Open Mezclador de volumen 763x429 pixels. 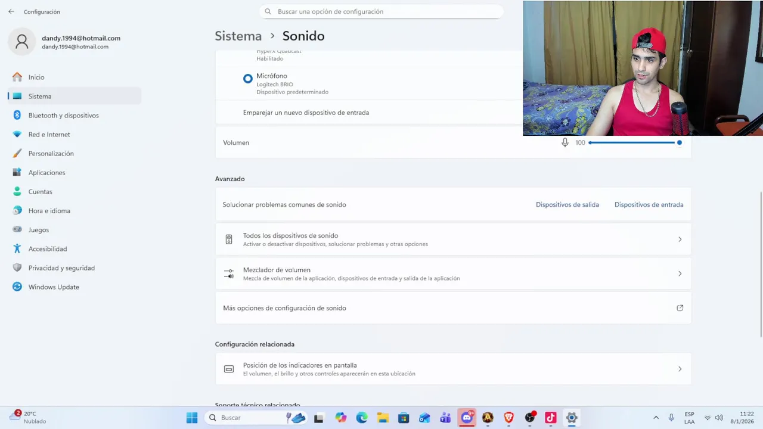coord(453,274)
